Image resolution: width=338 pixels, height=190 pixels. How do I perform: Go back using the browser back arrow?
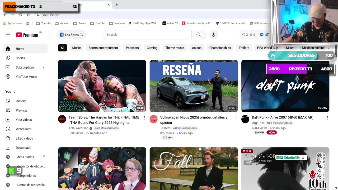(5, 15)
